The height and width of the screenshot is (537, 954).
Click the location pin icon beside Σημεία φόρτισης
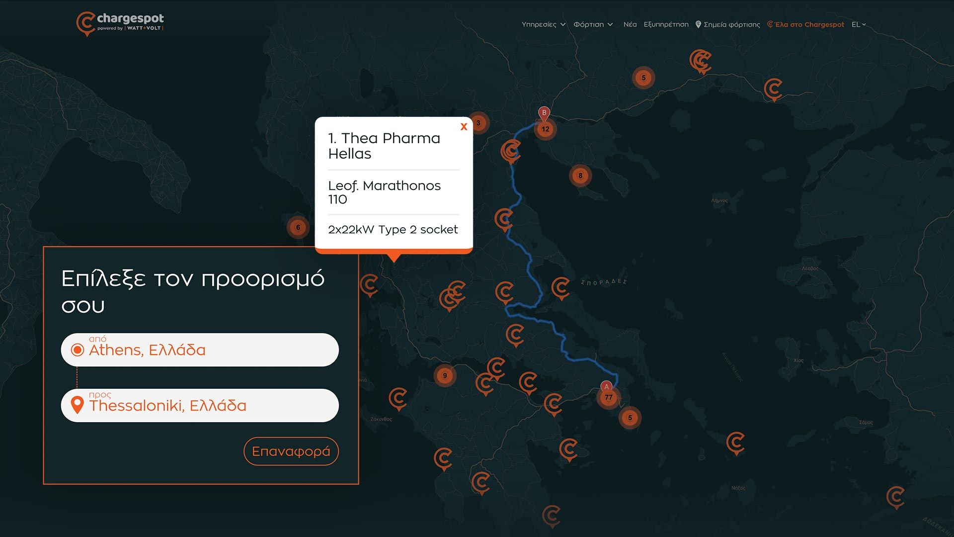point(698,24)
